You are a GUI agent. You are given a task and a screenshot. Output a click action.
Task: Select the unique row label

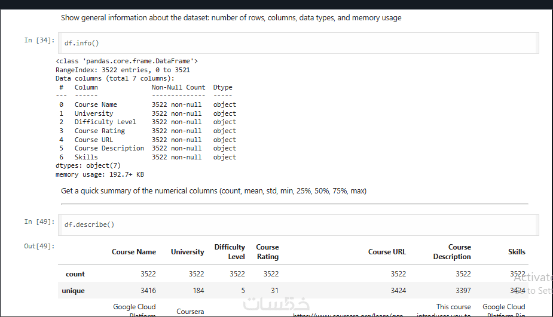[74, 291]
